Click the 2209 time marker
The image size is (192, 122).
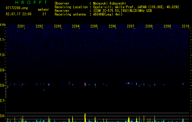[167, 26]
